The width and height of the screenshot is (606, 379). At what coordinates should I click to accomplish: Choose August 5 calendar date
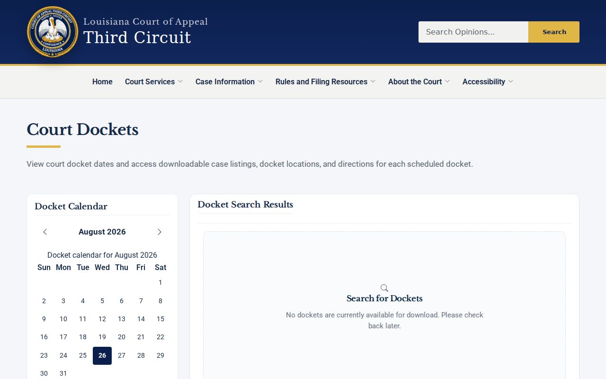(x=102, y=301)
